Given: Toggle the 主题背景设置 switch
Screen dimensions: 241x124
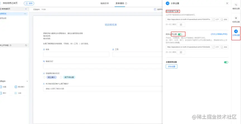Looking at the screenshot, I should tap(226, 62).
